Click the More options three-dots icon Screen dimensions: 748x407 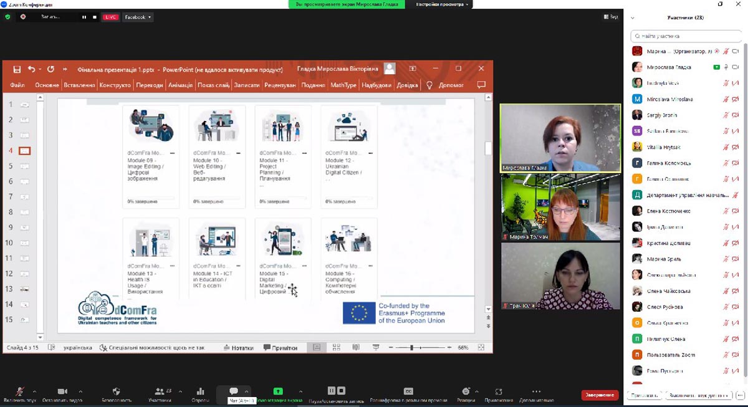[536, 391]
